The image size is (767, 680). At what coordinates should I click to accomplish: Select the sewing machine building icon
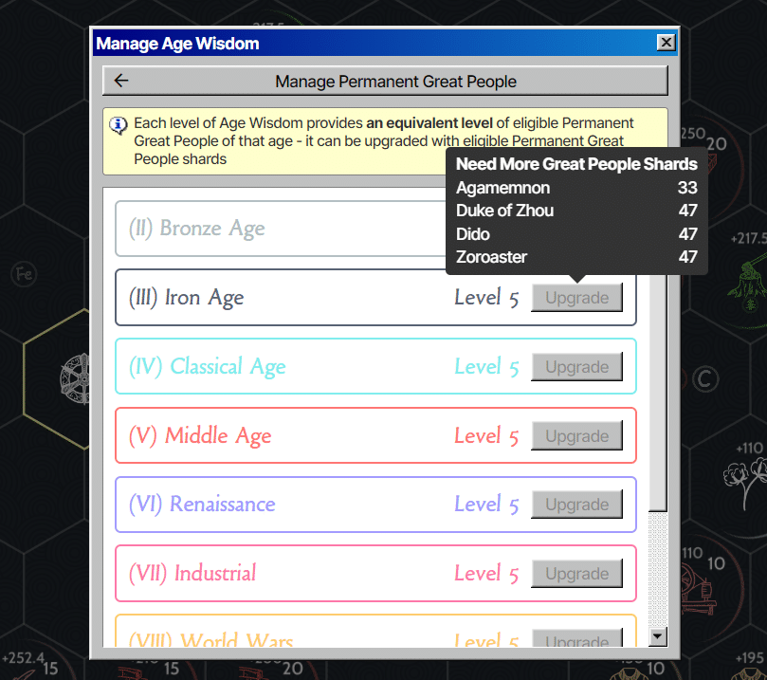(697, 589)
